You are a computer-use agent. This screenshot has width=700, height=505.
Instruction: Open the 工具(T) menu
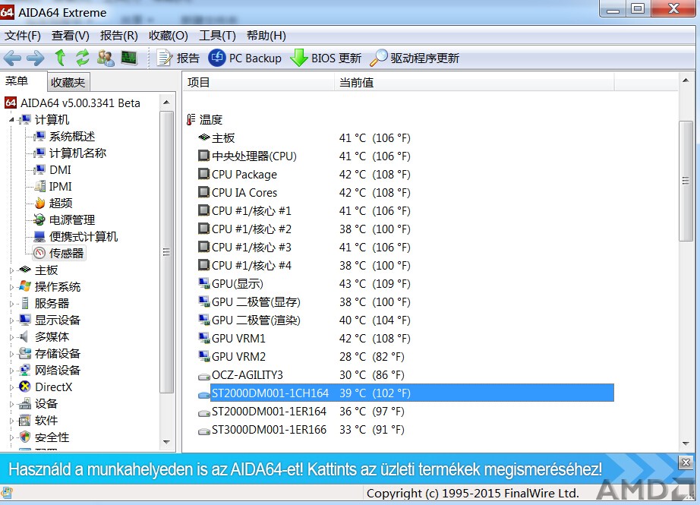[x=217, y=35]
